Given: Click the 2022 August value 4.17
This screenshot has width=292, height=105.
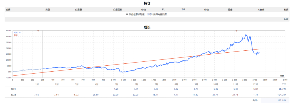Looking at the screenshot, I should pos(176,95).
